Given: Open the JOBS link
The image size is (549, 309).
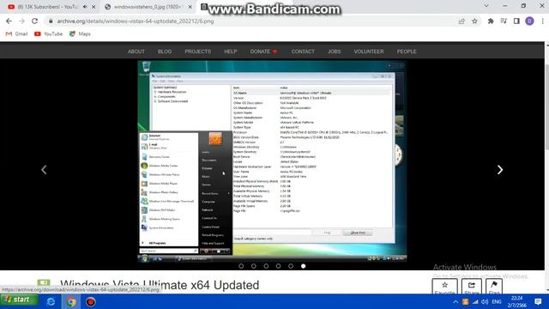Looking at the screenshot, I should tap(334, 51).
